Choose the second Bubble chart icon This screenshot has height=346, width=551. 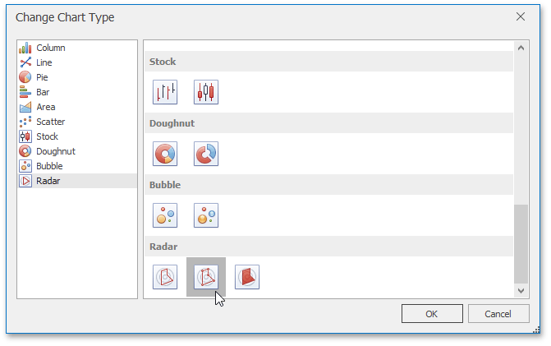pyautogui.click(x=206, y=215)
